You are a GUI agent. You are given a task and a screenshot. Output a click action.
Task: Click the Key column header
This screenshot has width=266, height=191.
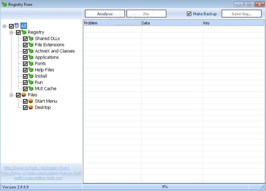click(234, 23)
